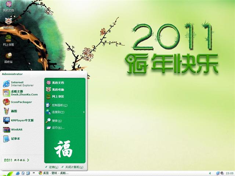Open 网上邻居 in green start panel

coord(55,96)
